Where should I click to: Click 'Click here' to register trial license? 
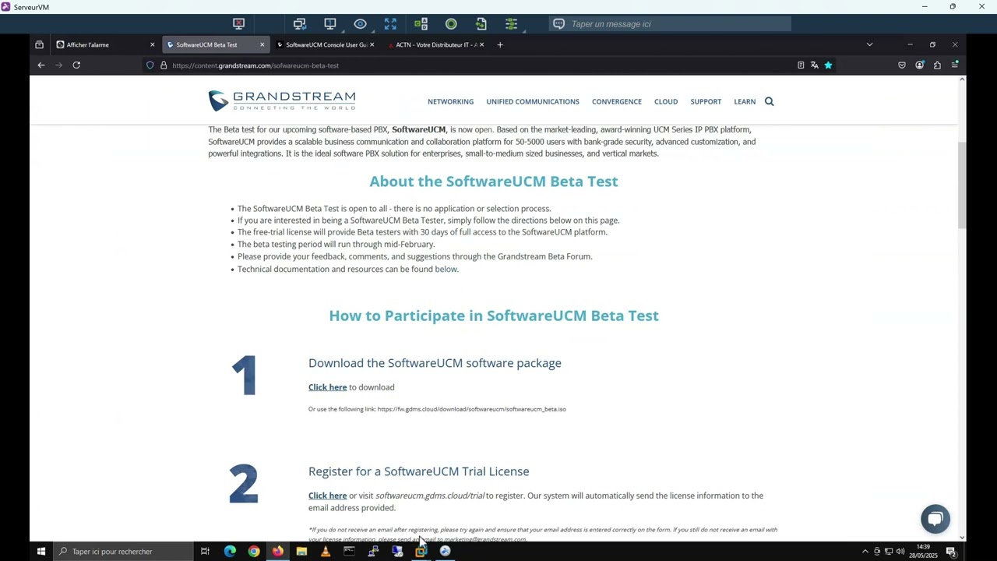click(x=327, y=496)
